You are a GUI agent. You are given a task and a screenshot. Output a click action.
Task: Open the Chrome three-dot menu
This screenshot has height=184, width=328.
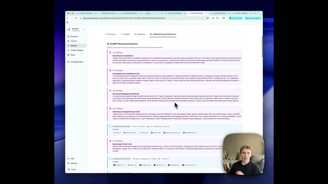(260, 18)
